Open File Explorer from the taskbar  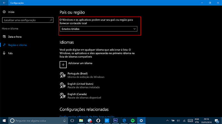point(81,121)
